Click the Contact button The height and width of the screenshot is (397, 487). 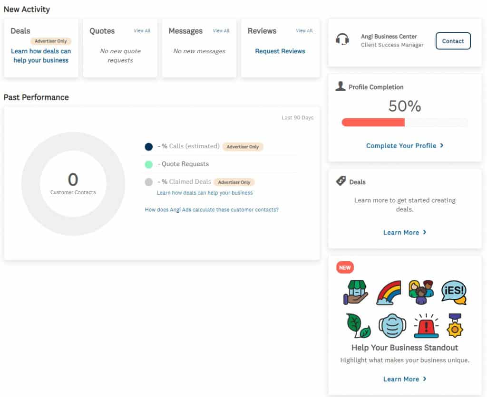[453, 41]
